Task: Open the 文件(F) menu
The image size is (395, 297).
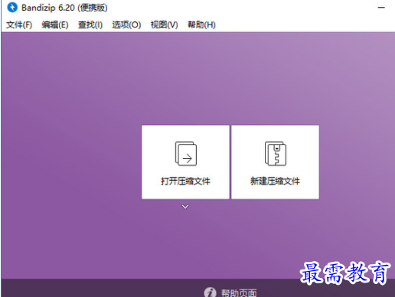Action: coord(19,24)
